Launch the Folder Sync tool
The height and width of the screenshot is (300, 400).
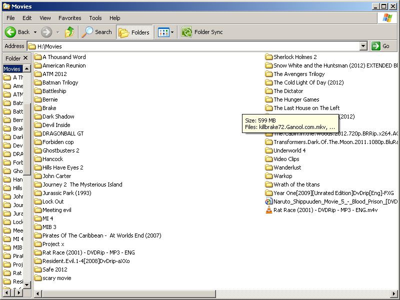click(202, 32)
